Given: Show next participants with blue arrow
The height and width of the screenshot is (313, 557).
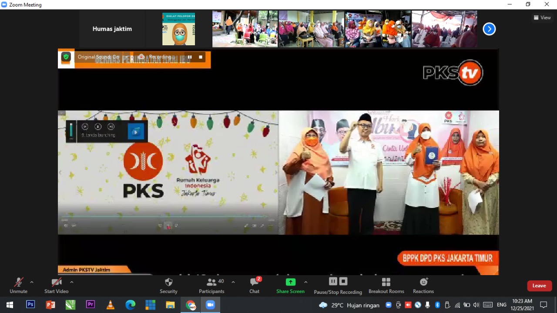Looking at the screenshot, I should tap(489, 29).
